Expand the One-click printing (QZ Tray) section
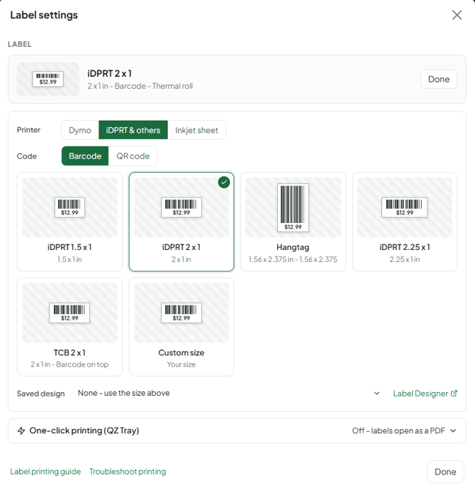This screenshot has width=475, height=488. 237,430
